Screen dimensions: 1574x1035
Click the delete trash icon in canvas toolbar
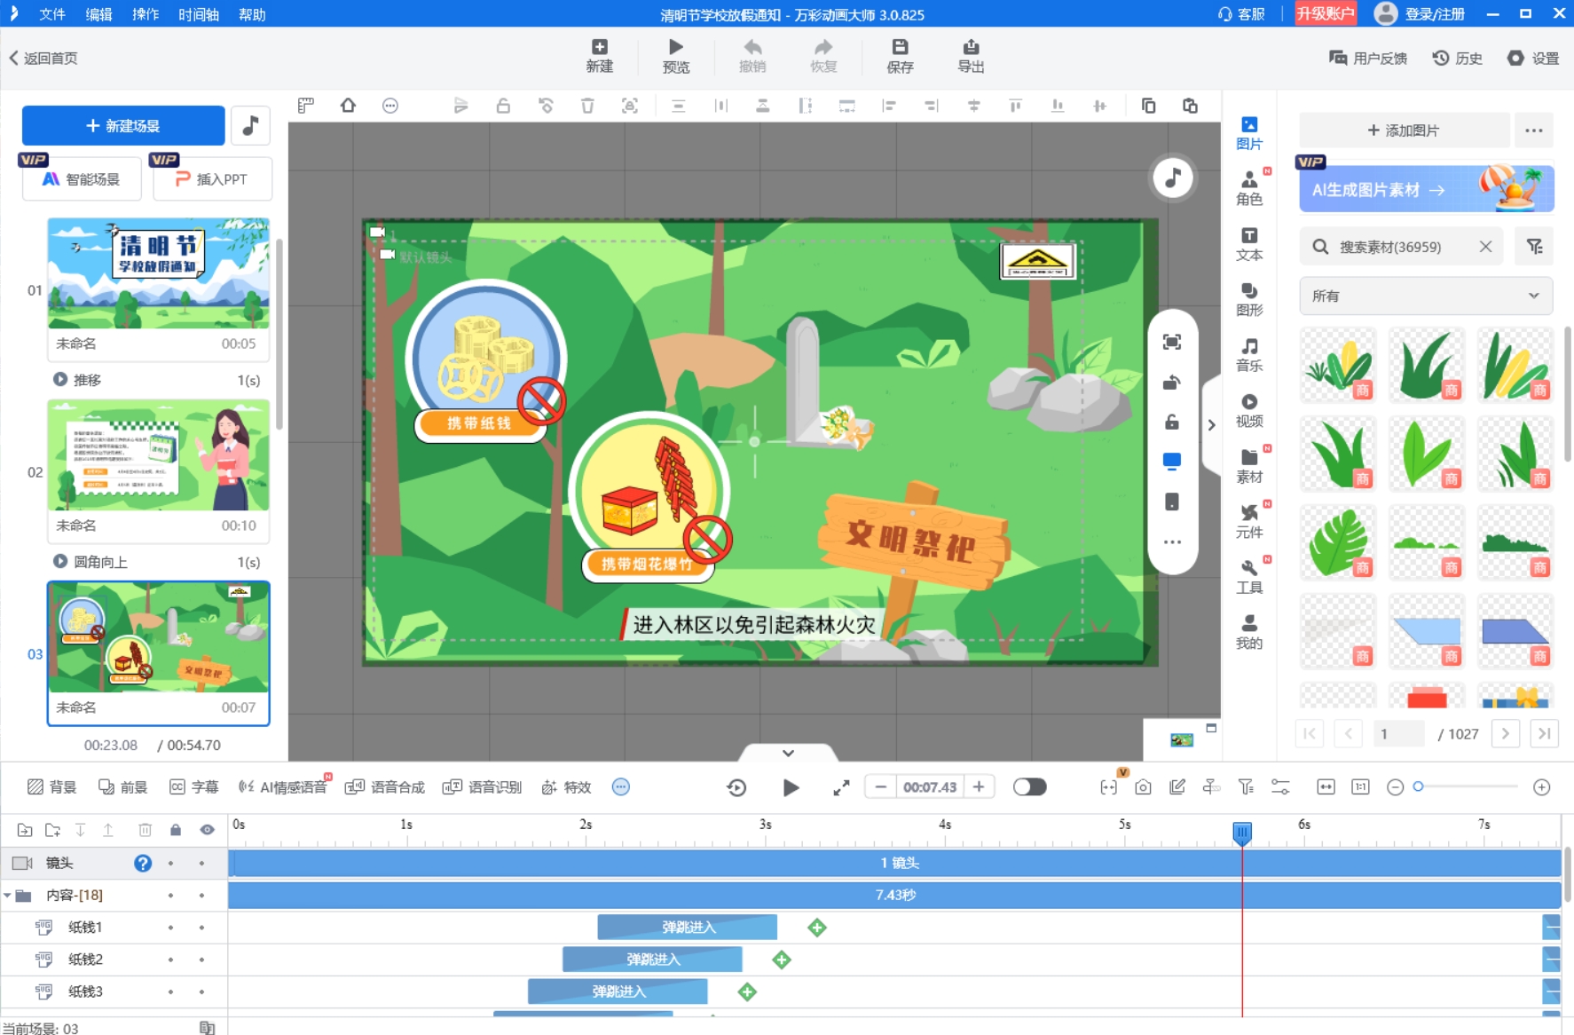[x=587, y=107]
